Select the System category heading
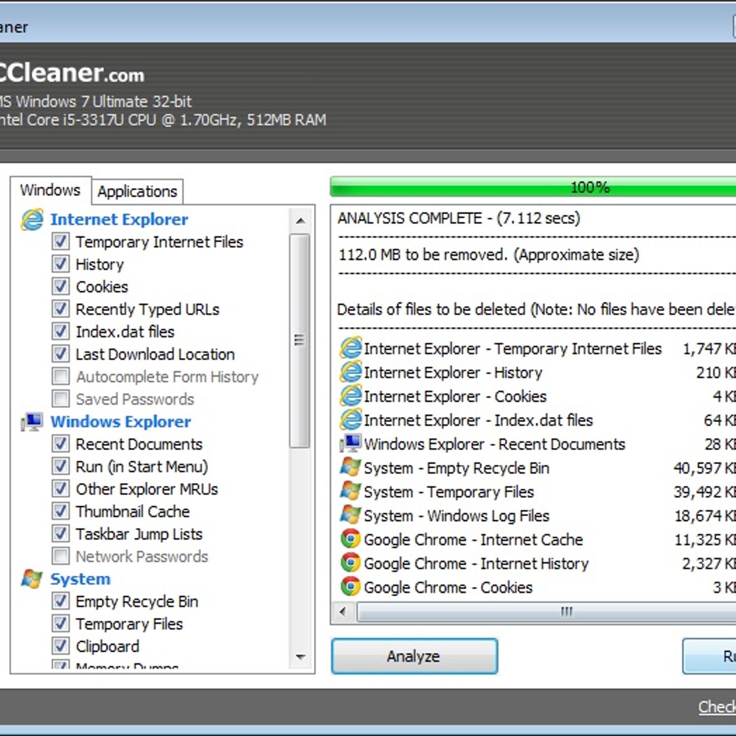The image size is (736, 736). click(80, 579)
